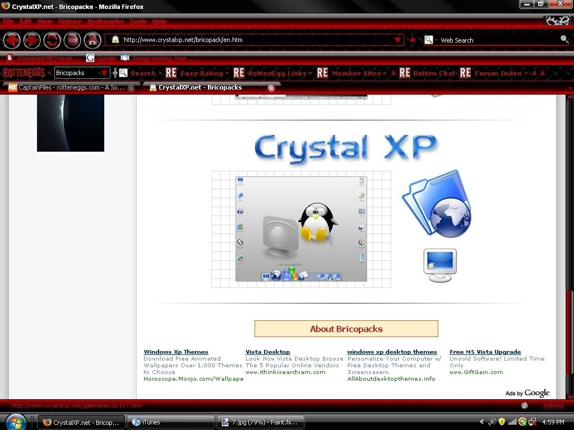Click the network connection monitor tray icon
574x430 pixels.
pos(533,422)
